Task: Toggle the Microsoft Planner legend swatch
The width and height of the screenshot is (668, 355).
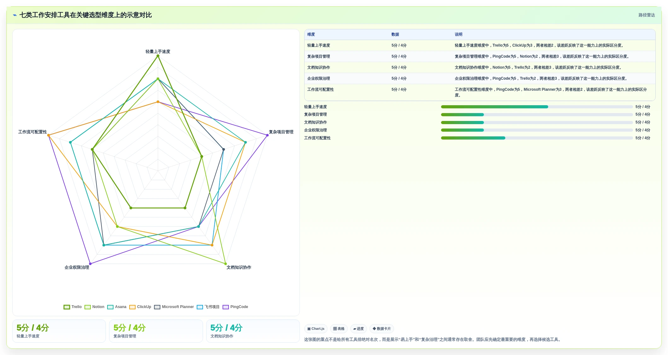Action: click(157, 307)
